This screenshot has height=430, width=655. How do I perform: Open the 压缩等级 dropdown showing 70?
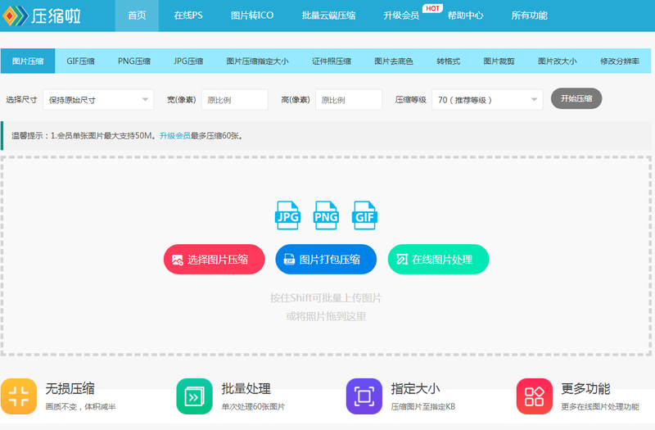(487, 100)
